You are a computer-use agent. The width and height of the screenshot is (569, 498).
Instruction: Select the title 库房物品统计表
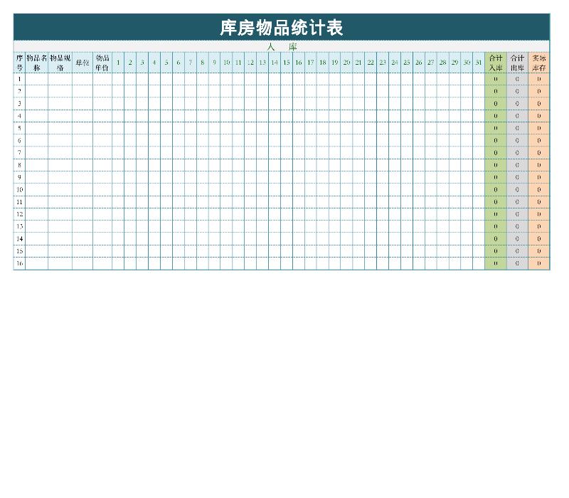[x=281, y=28]
